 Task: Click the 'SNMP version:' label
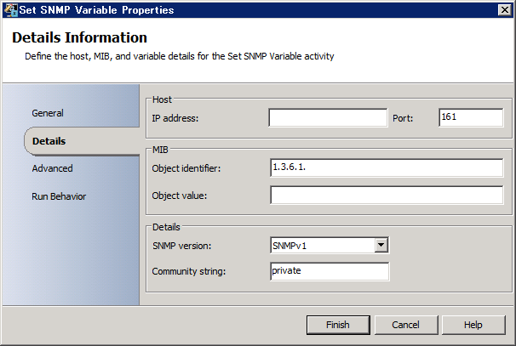coord(181,246)
